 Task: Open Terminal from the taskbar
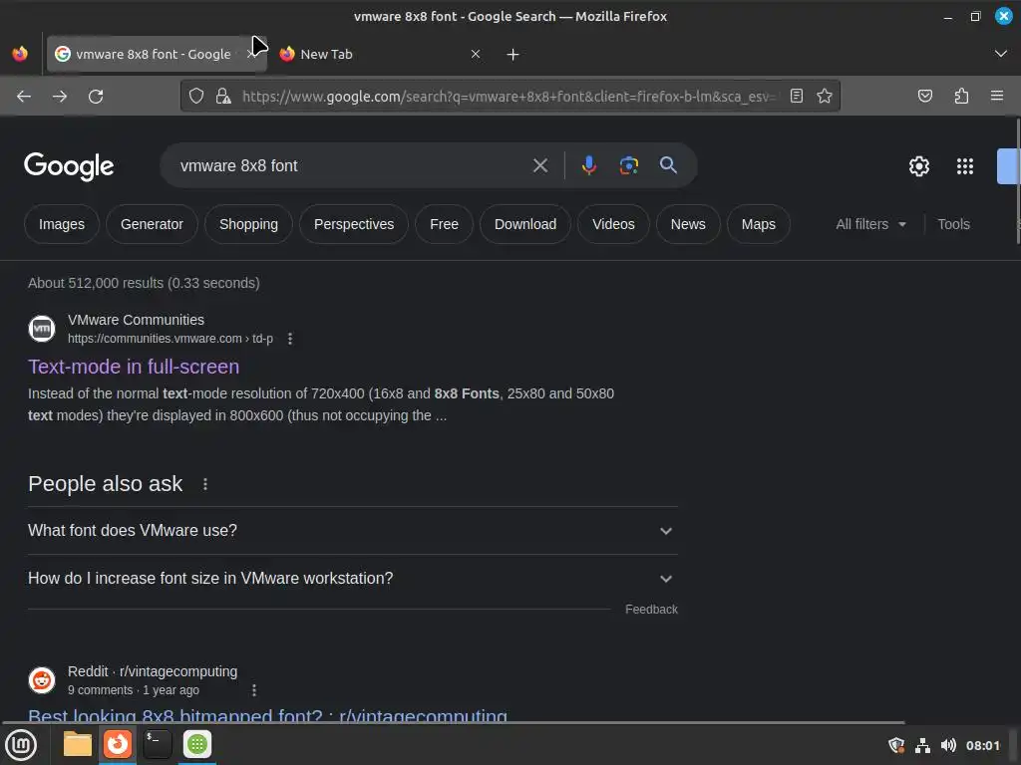coord(157,744)
